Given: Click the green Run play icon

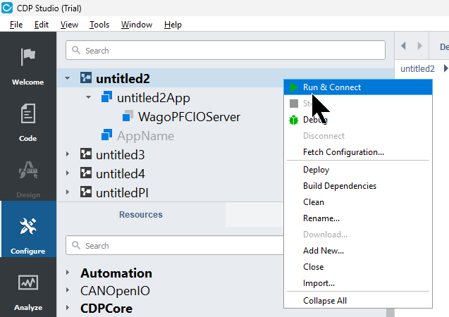Looking at the screenshot, I should tap(294, 87).
